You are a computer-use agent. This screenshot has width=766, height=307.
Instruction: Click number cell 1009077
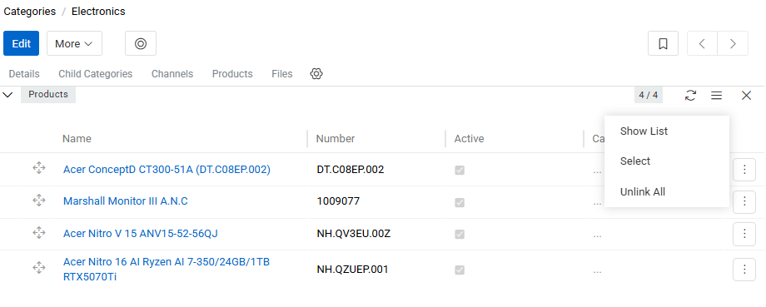[338, 201]
